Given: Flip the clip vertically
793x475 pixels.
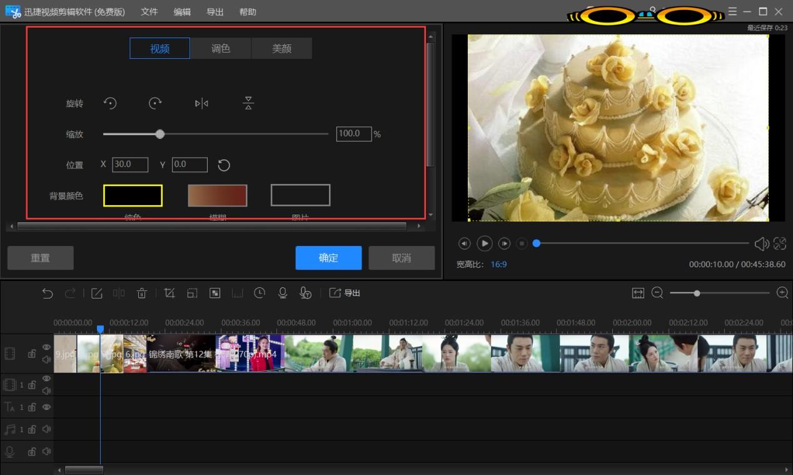Looking at the screenshot, I should [248, 103].
